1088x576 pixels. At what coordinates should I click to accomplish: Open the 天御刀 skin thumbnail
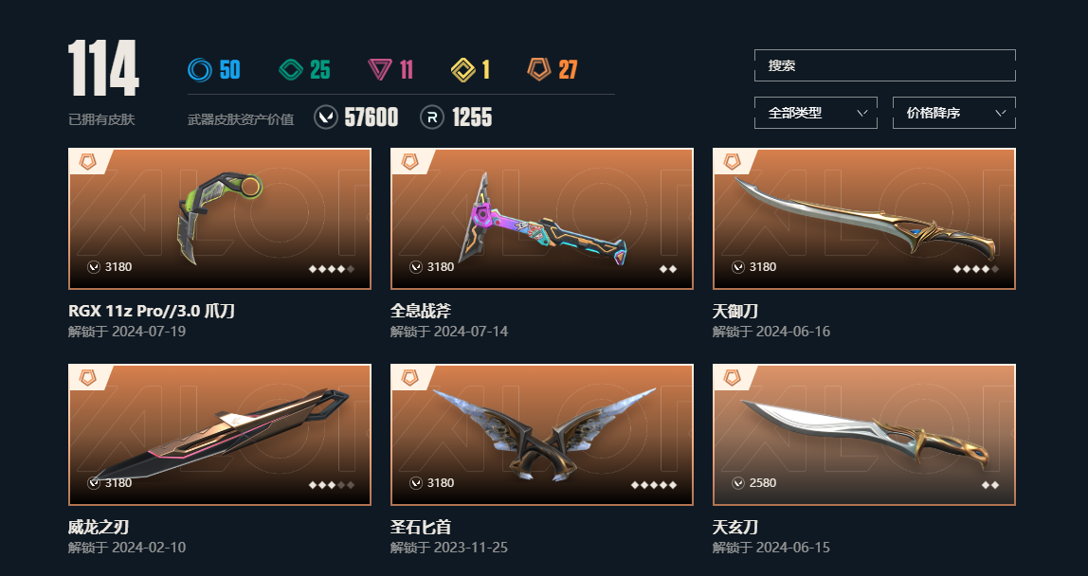(x=864, y=219)
